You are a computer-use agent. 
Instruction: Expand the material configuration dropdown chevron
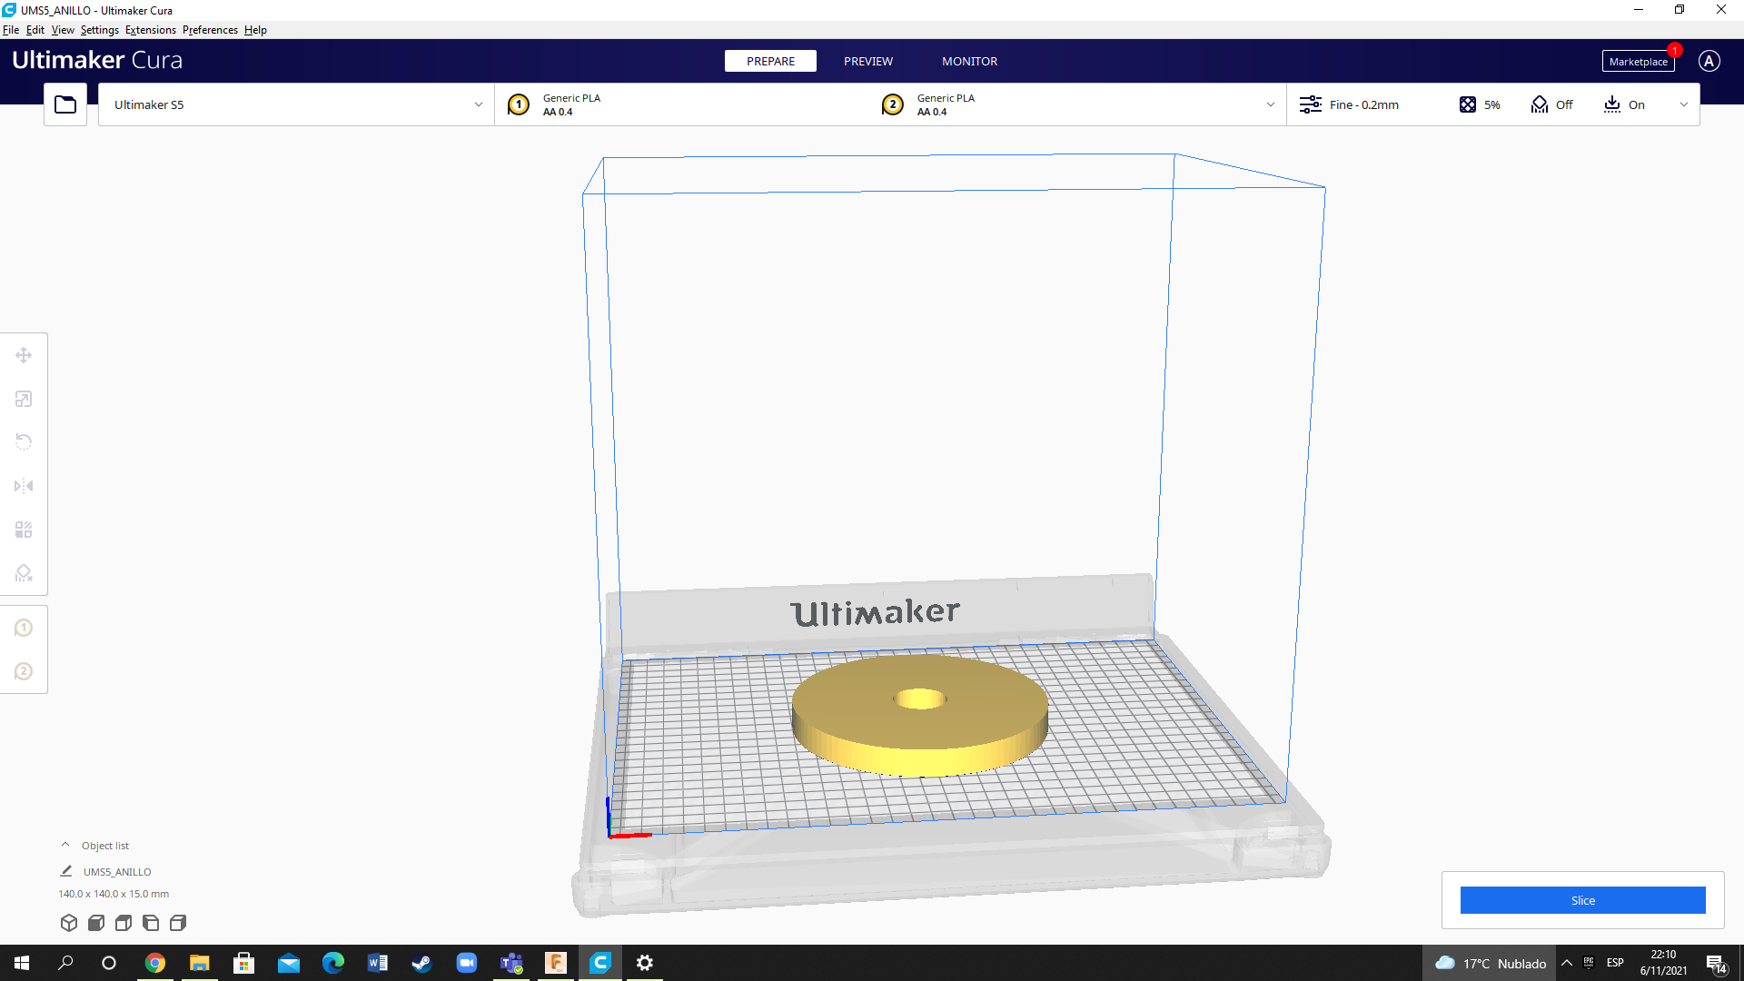(x=1271, y=104)
